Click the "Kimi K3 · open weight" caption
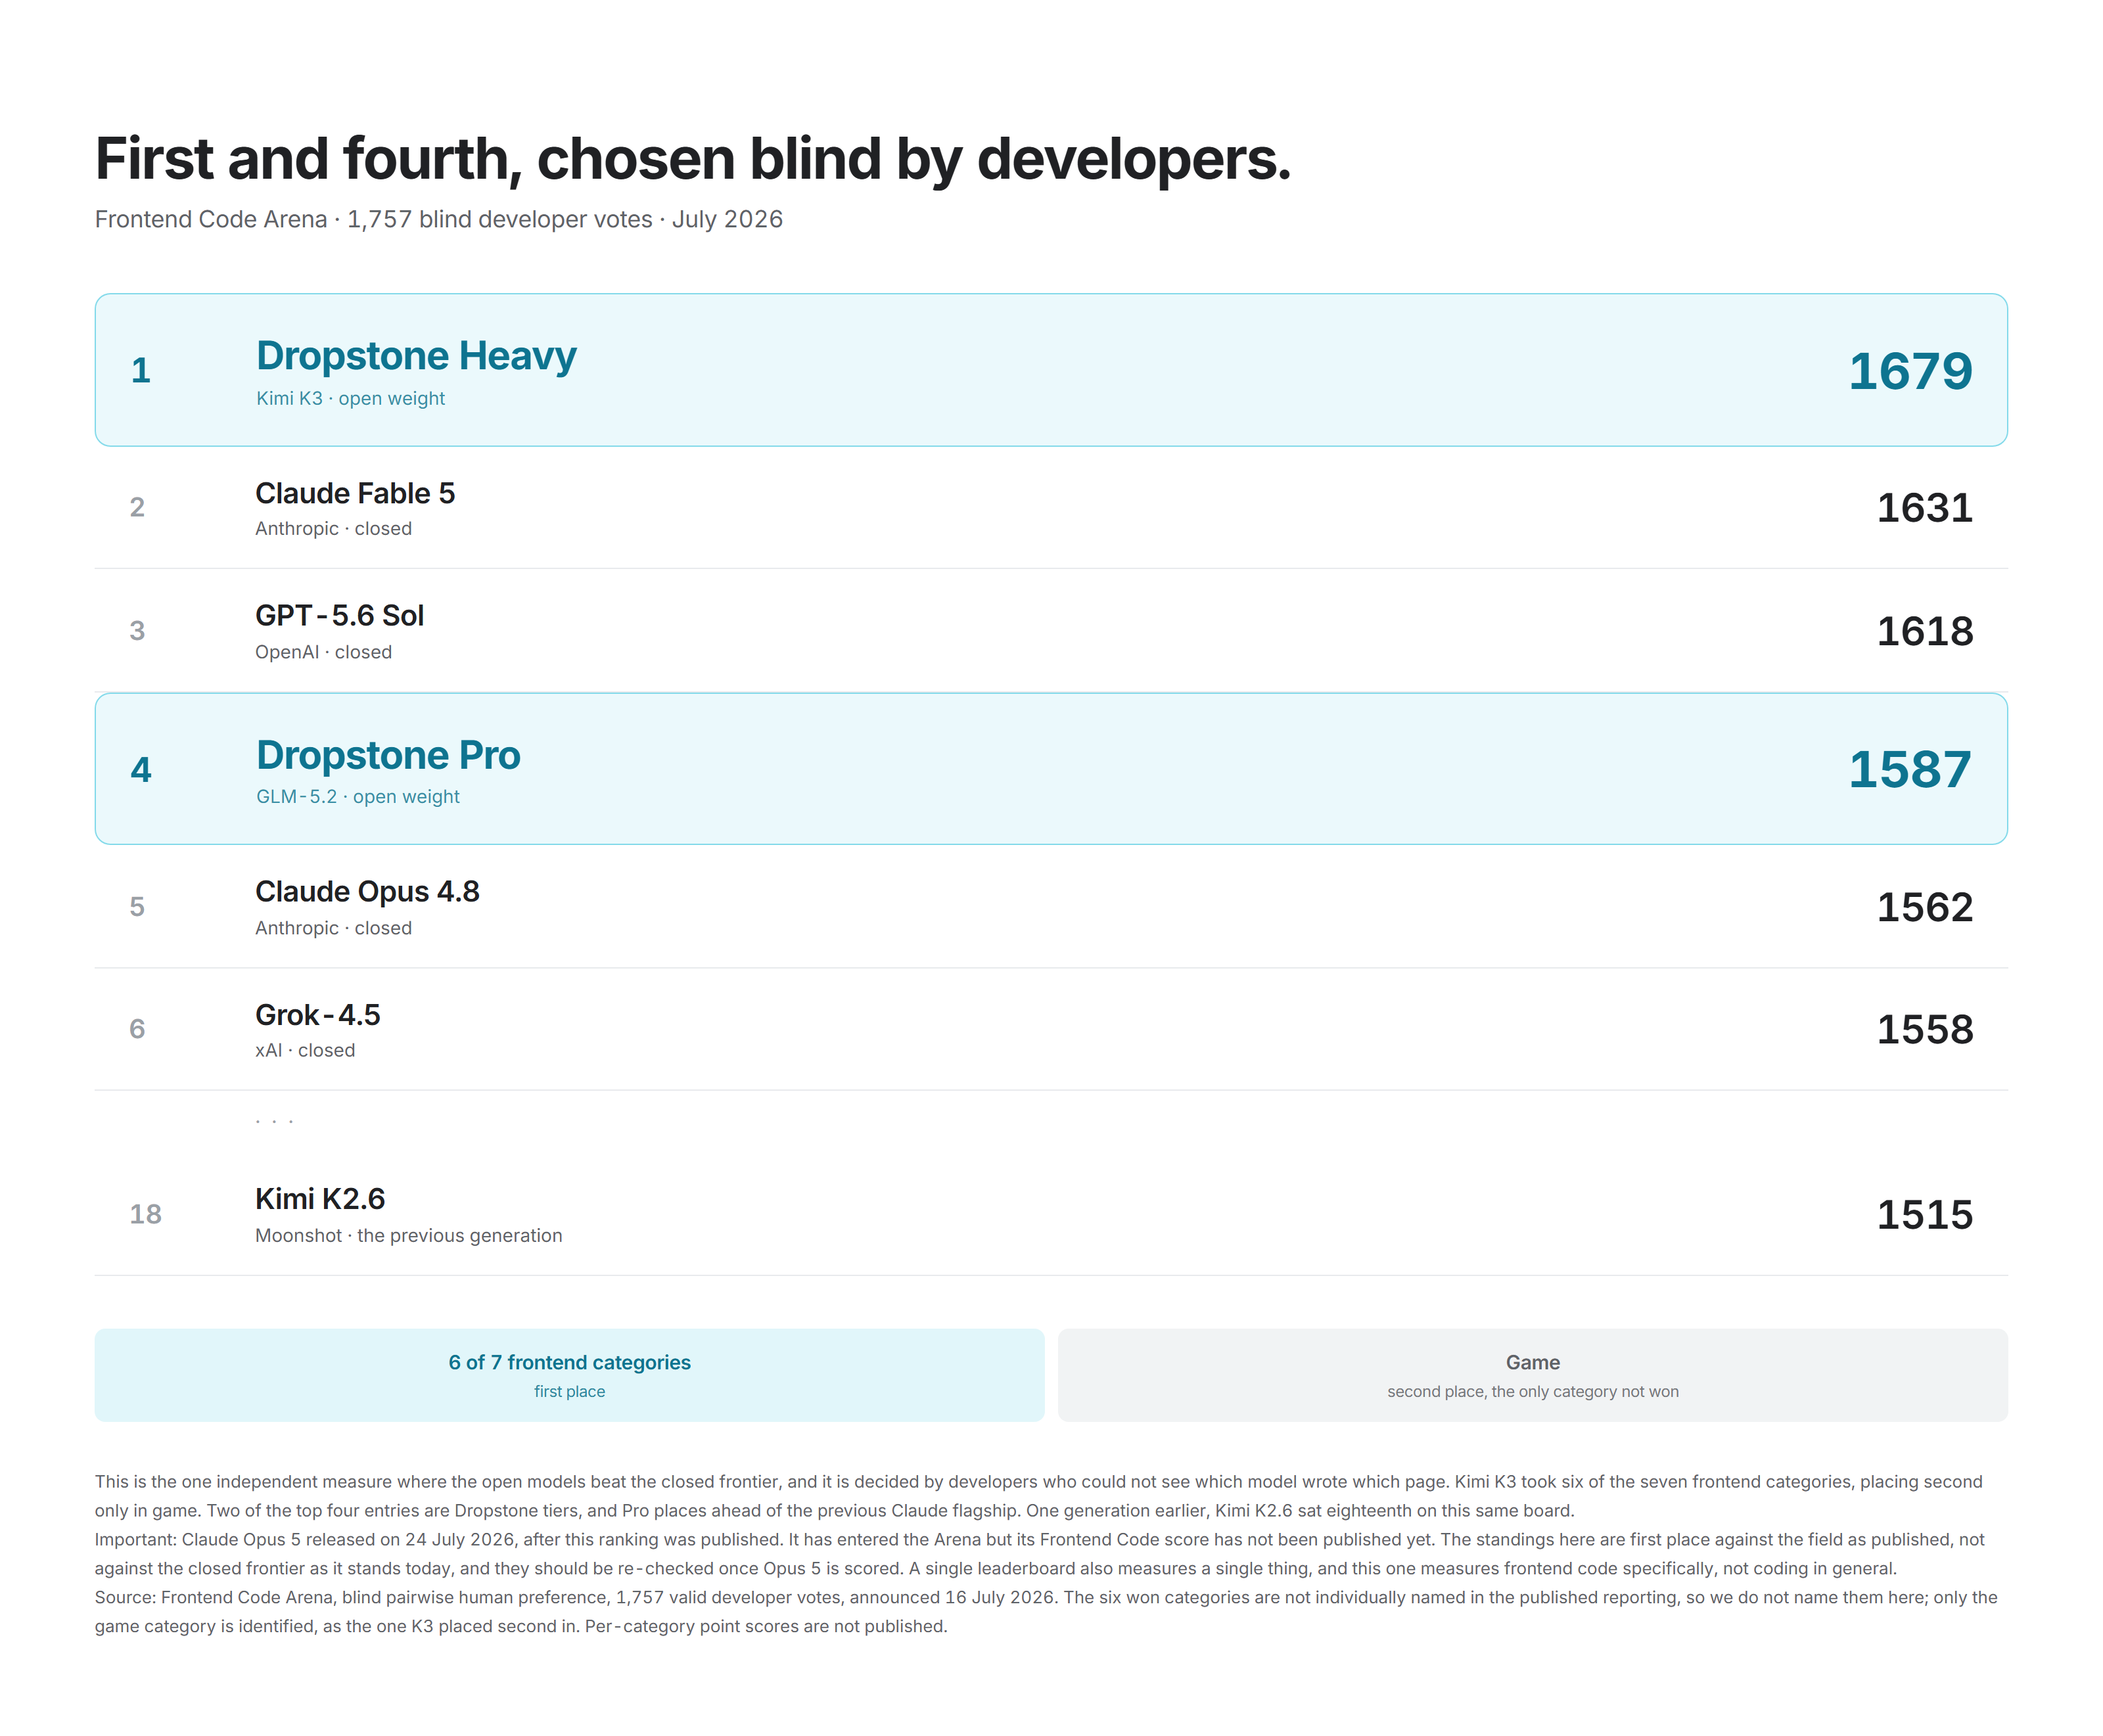This screenshot has height=1736, width=2103. pos(350,398)
